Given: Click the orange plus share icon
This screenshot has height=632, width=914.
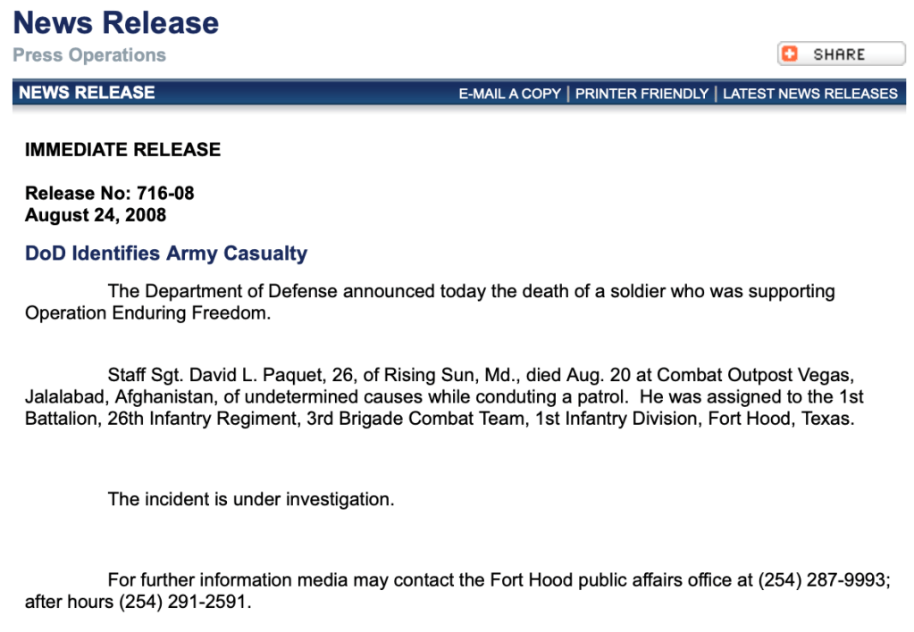Looking at the screenshot, I should [x=790, y=54].
